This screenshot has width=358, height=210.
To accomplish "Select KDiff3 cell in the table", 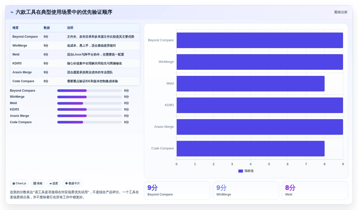I will click(x=17, y=63).
